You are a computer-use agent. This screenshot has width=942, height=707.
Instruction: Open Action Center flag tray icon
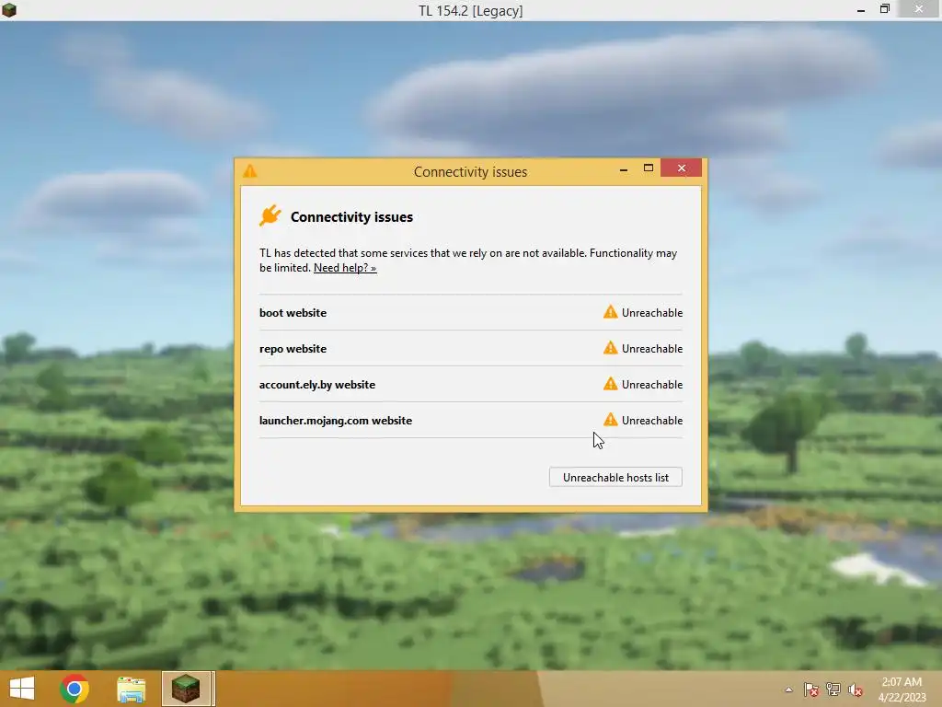click(x=811, y=690)
